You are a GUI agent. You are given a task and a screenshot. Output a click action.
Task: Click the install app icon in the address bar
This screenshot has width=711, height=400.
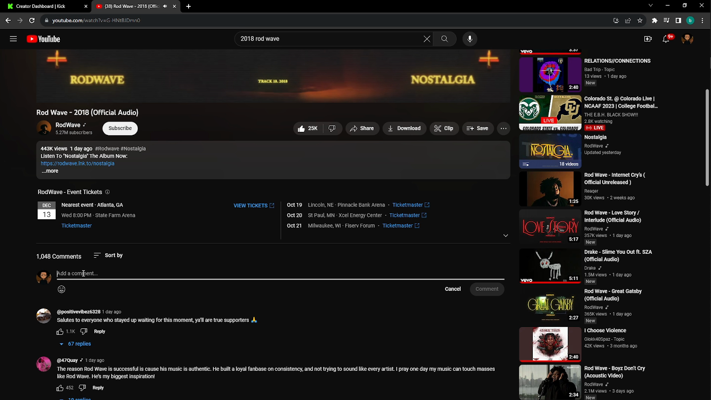[616, 20]
